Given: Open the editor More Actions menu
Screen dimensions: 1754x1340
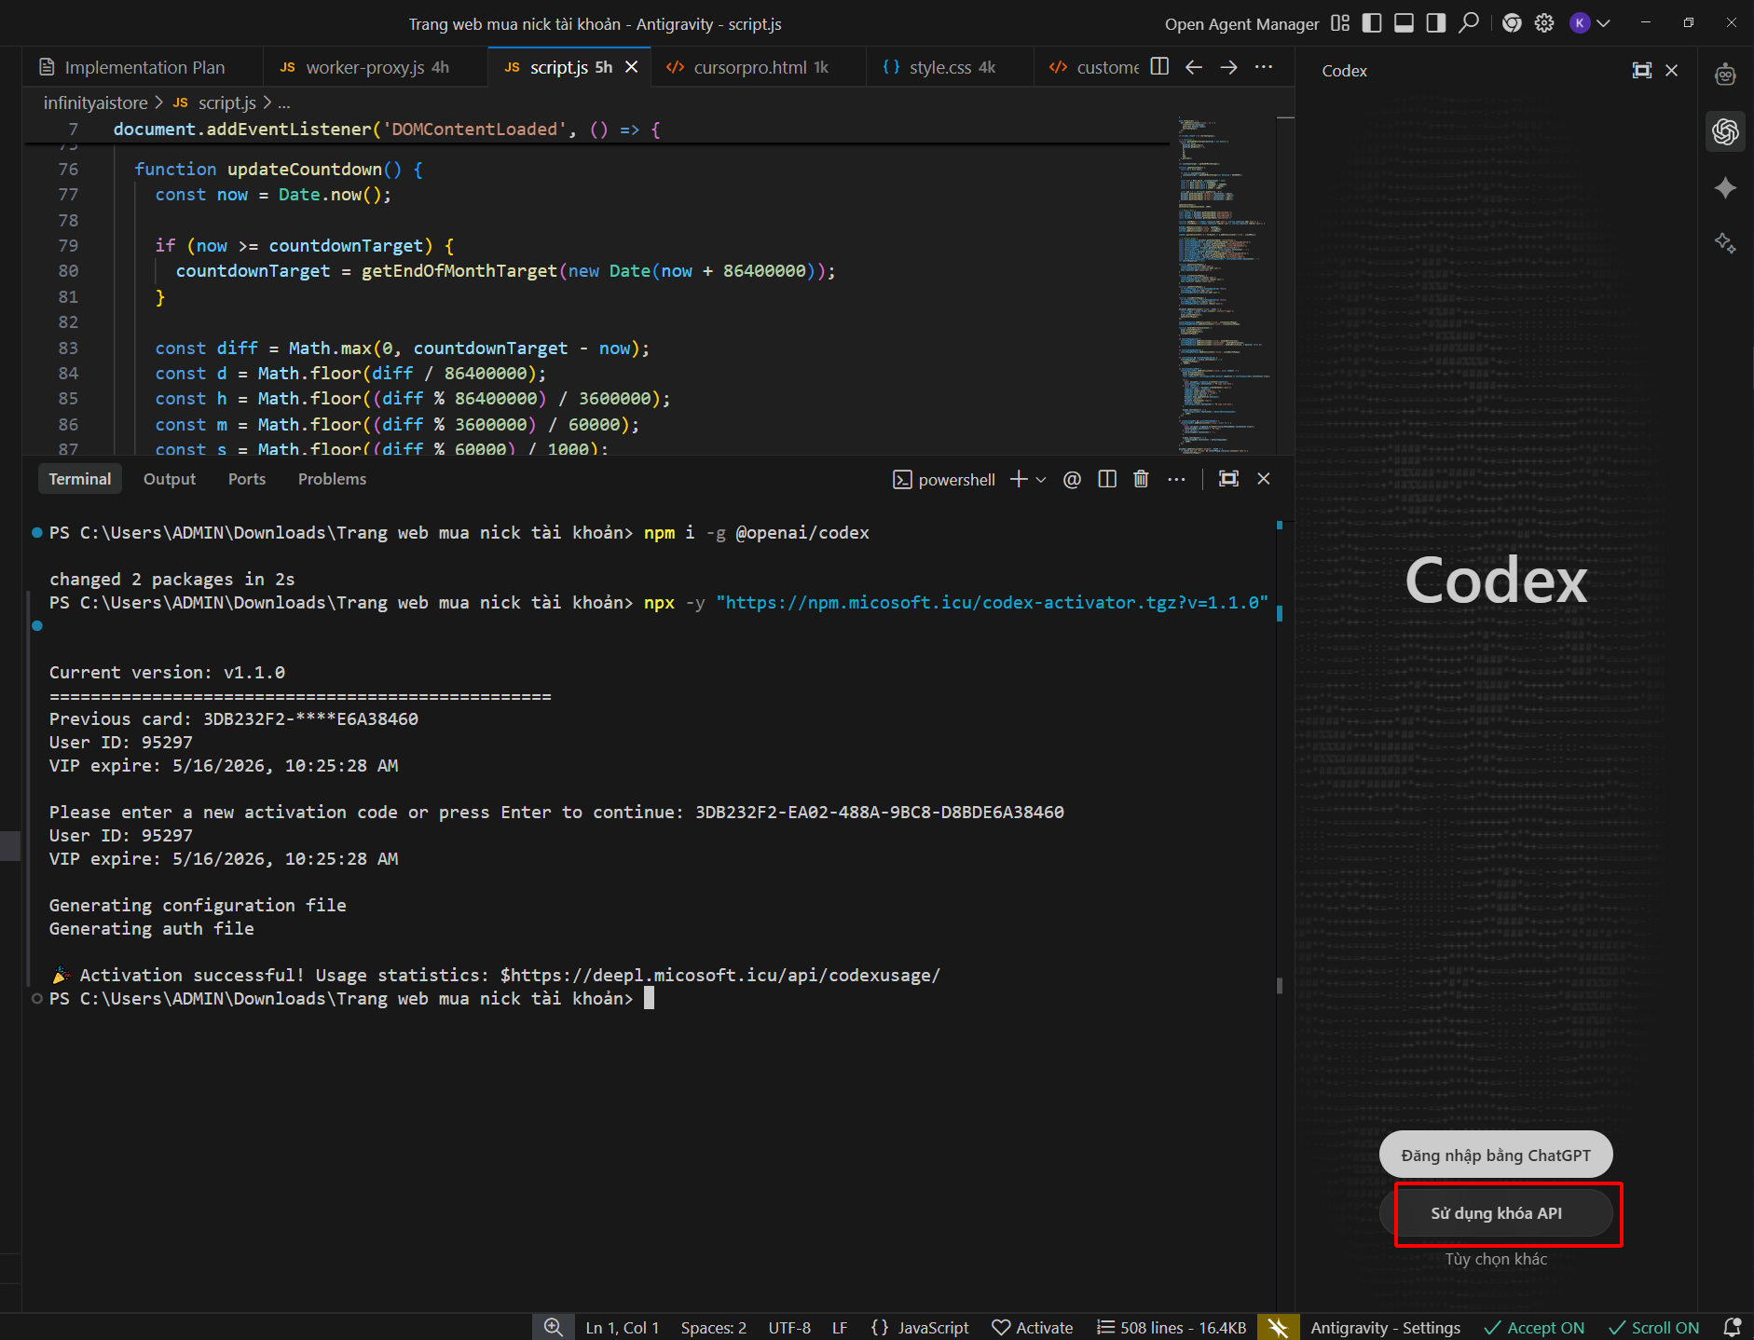Looking at the screenshot, I should [x=1264, y=67].
